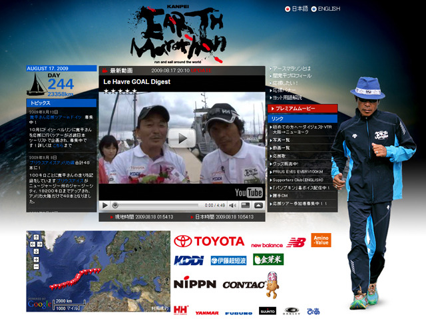Click the five-star video rating

[x=120, y=91]
